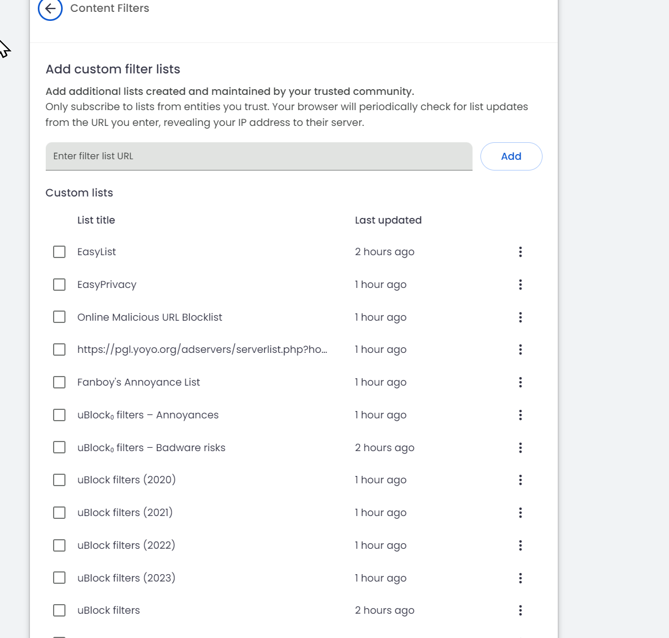Viewport: 669px width, 638px height.
Task: Select the EasyList checkbox
Action: tap(59, 252)
